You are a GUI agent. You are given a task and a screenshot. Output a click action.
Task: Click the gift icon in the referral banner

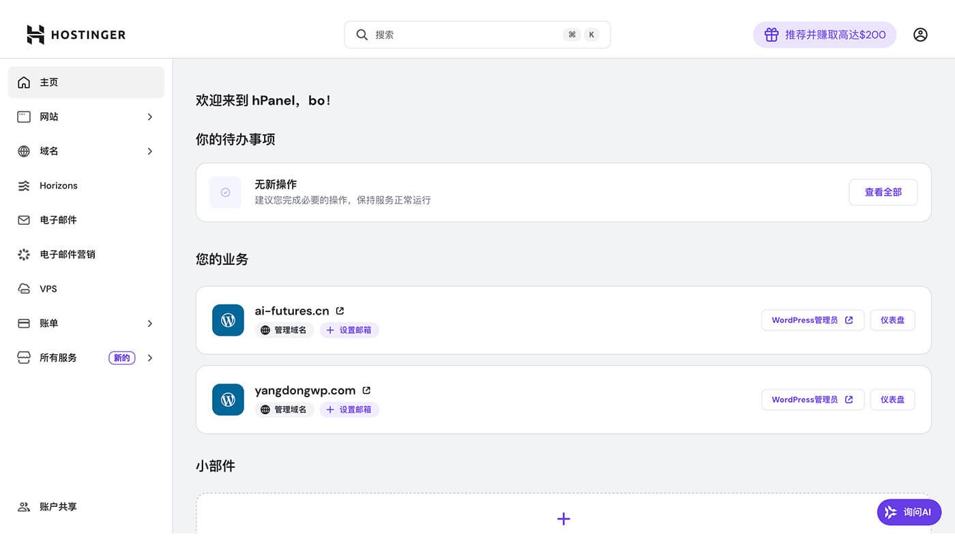pos(771,34)
